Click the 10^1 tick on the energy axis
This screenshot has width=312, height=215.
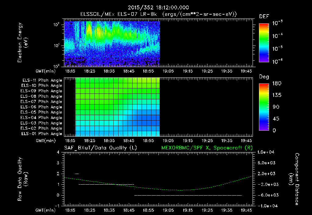(56, 46)
